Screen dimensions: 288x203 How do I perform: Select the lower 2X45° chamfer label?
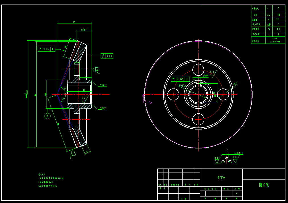pyautogui.click(x=103, y=108)
